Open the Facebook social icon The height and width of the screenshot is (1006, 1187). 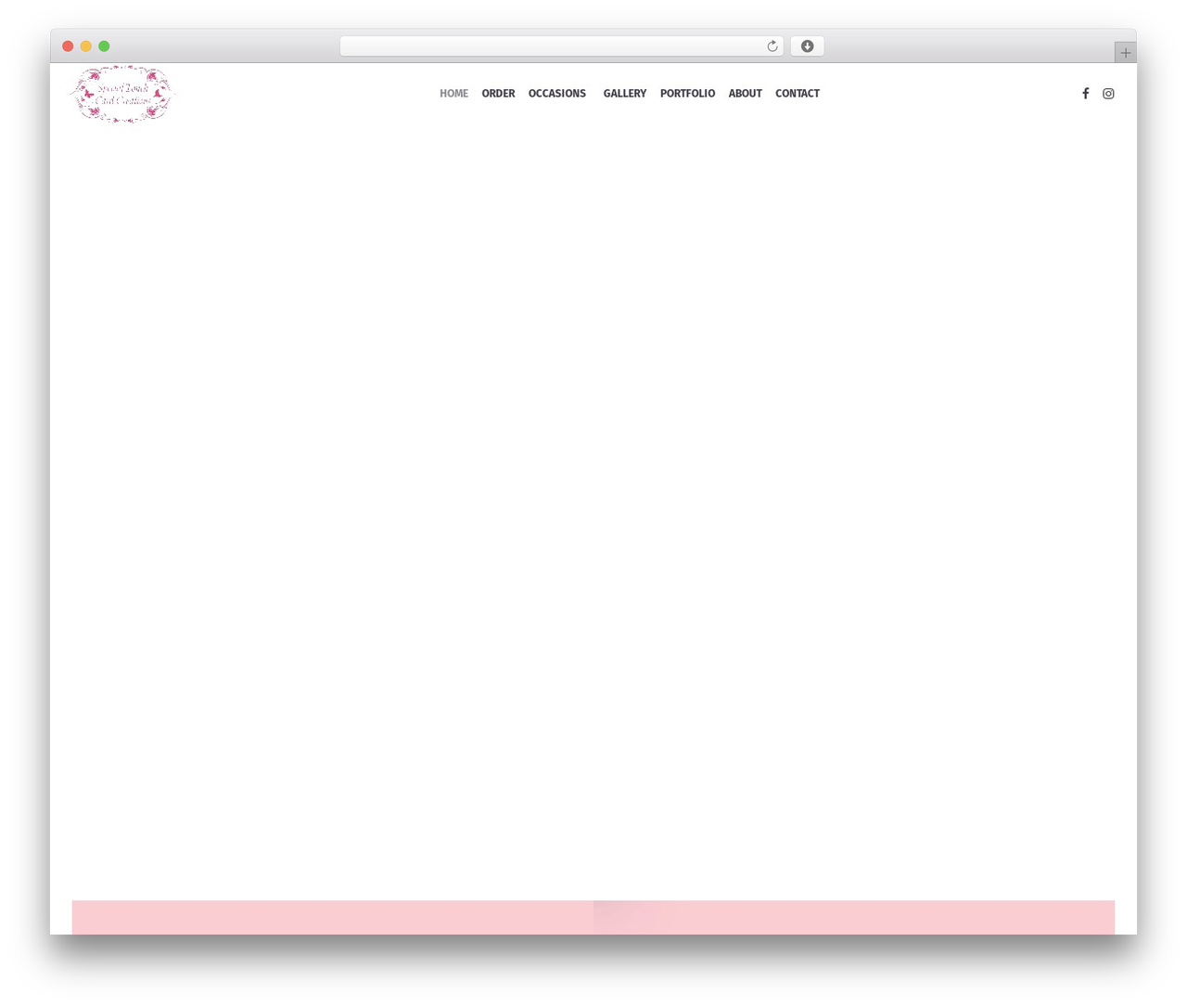click(1085, 94)
